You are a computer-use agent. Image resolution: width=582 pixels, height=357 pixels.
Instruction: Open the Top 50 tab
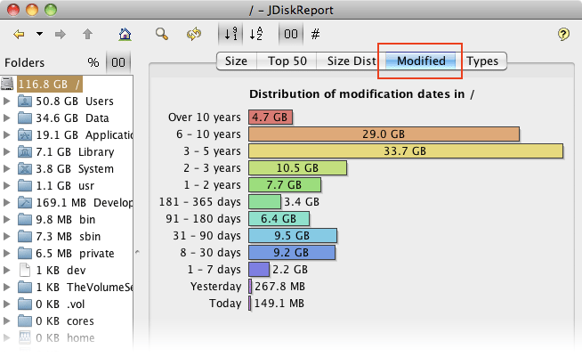pos(287,61)
